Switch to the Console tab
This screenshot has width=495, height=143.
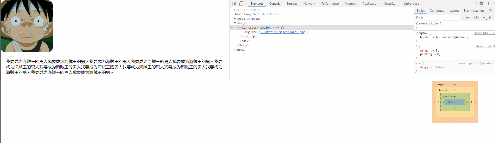point(275,4)
